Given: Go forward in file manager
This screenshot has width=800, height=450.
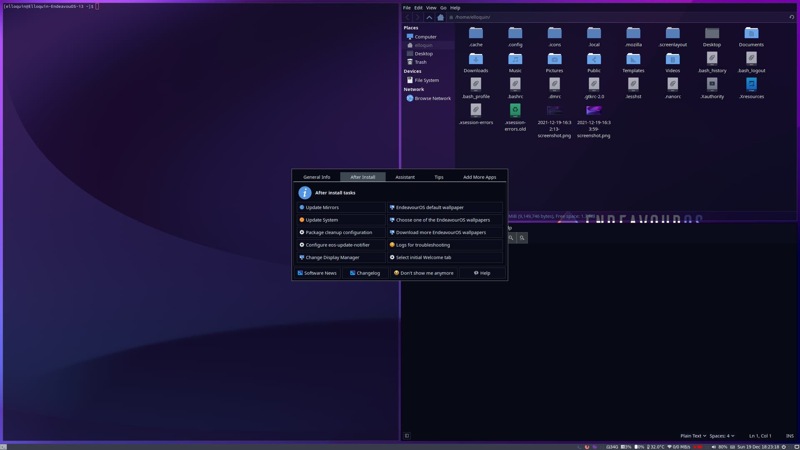Looking at the screenshot, I should click(x=418, y=17).
